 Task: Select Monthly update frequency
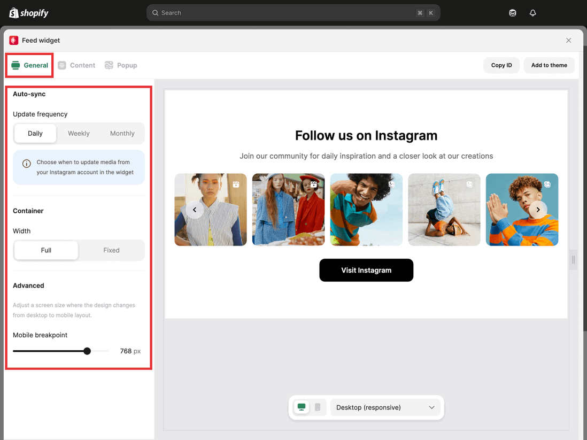(122, 133)
